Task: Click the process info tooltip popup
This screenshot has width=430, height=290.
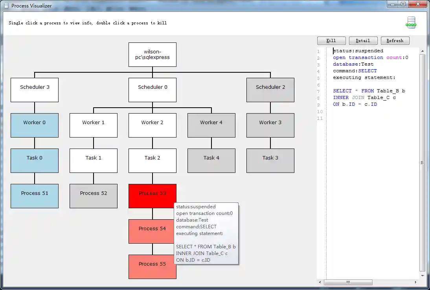Action: (206, 233)
